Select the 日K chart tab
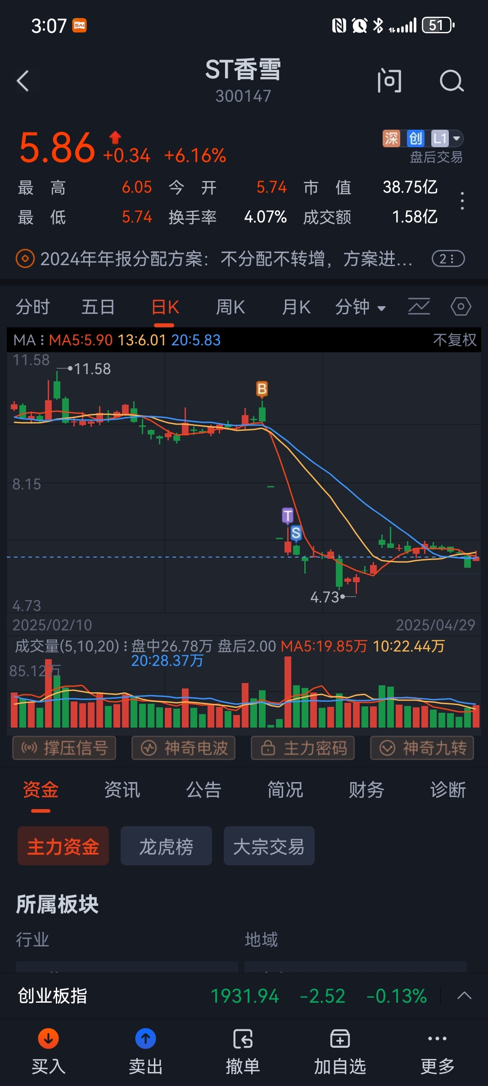488x1086 pixels. [165, 307]
